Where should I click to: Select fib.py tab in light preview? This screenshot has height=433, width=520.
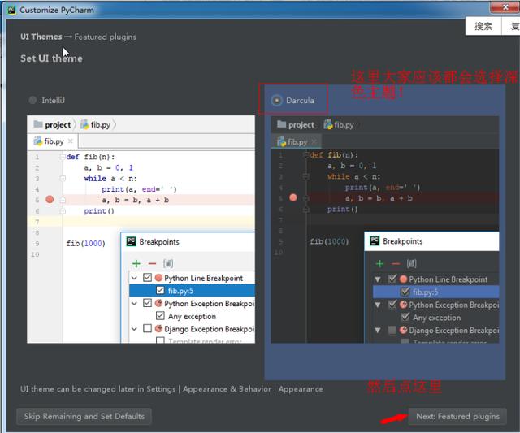tap(53, 141)
